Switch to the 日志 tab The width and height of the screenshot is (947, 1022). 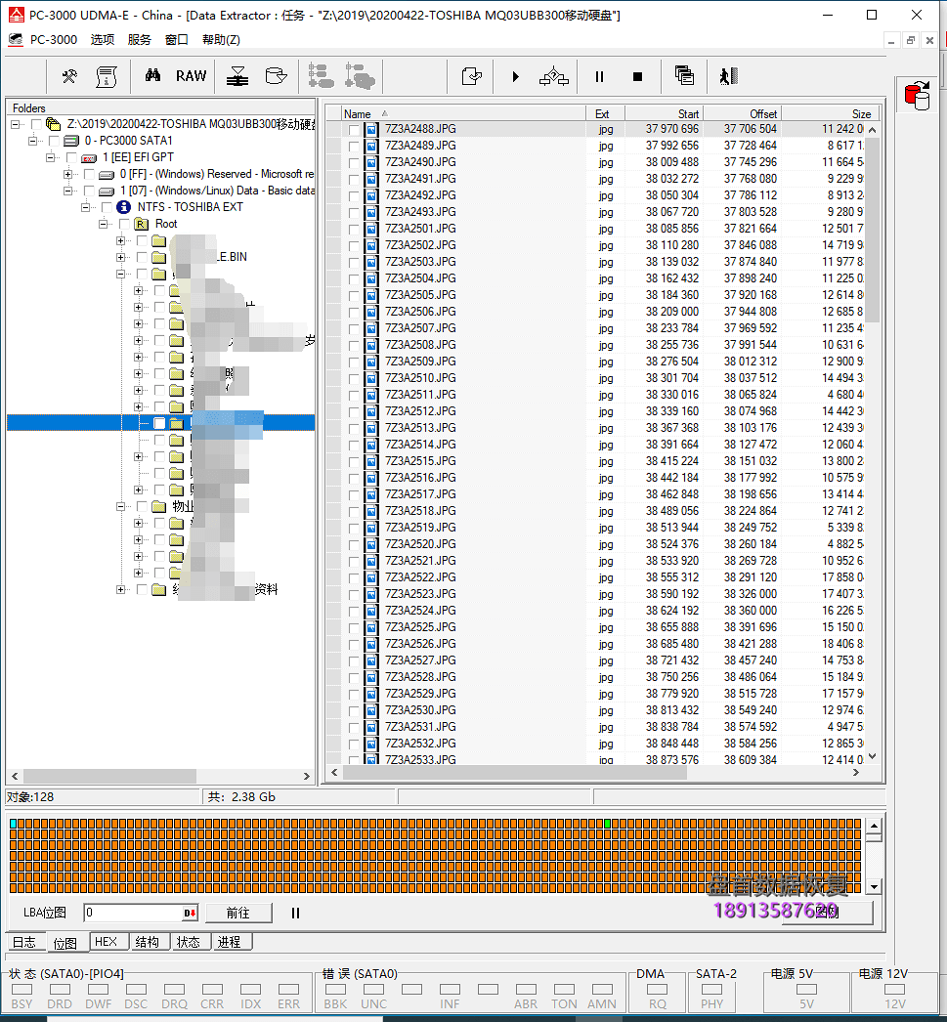(24, 942)
